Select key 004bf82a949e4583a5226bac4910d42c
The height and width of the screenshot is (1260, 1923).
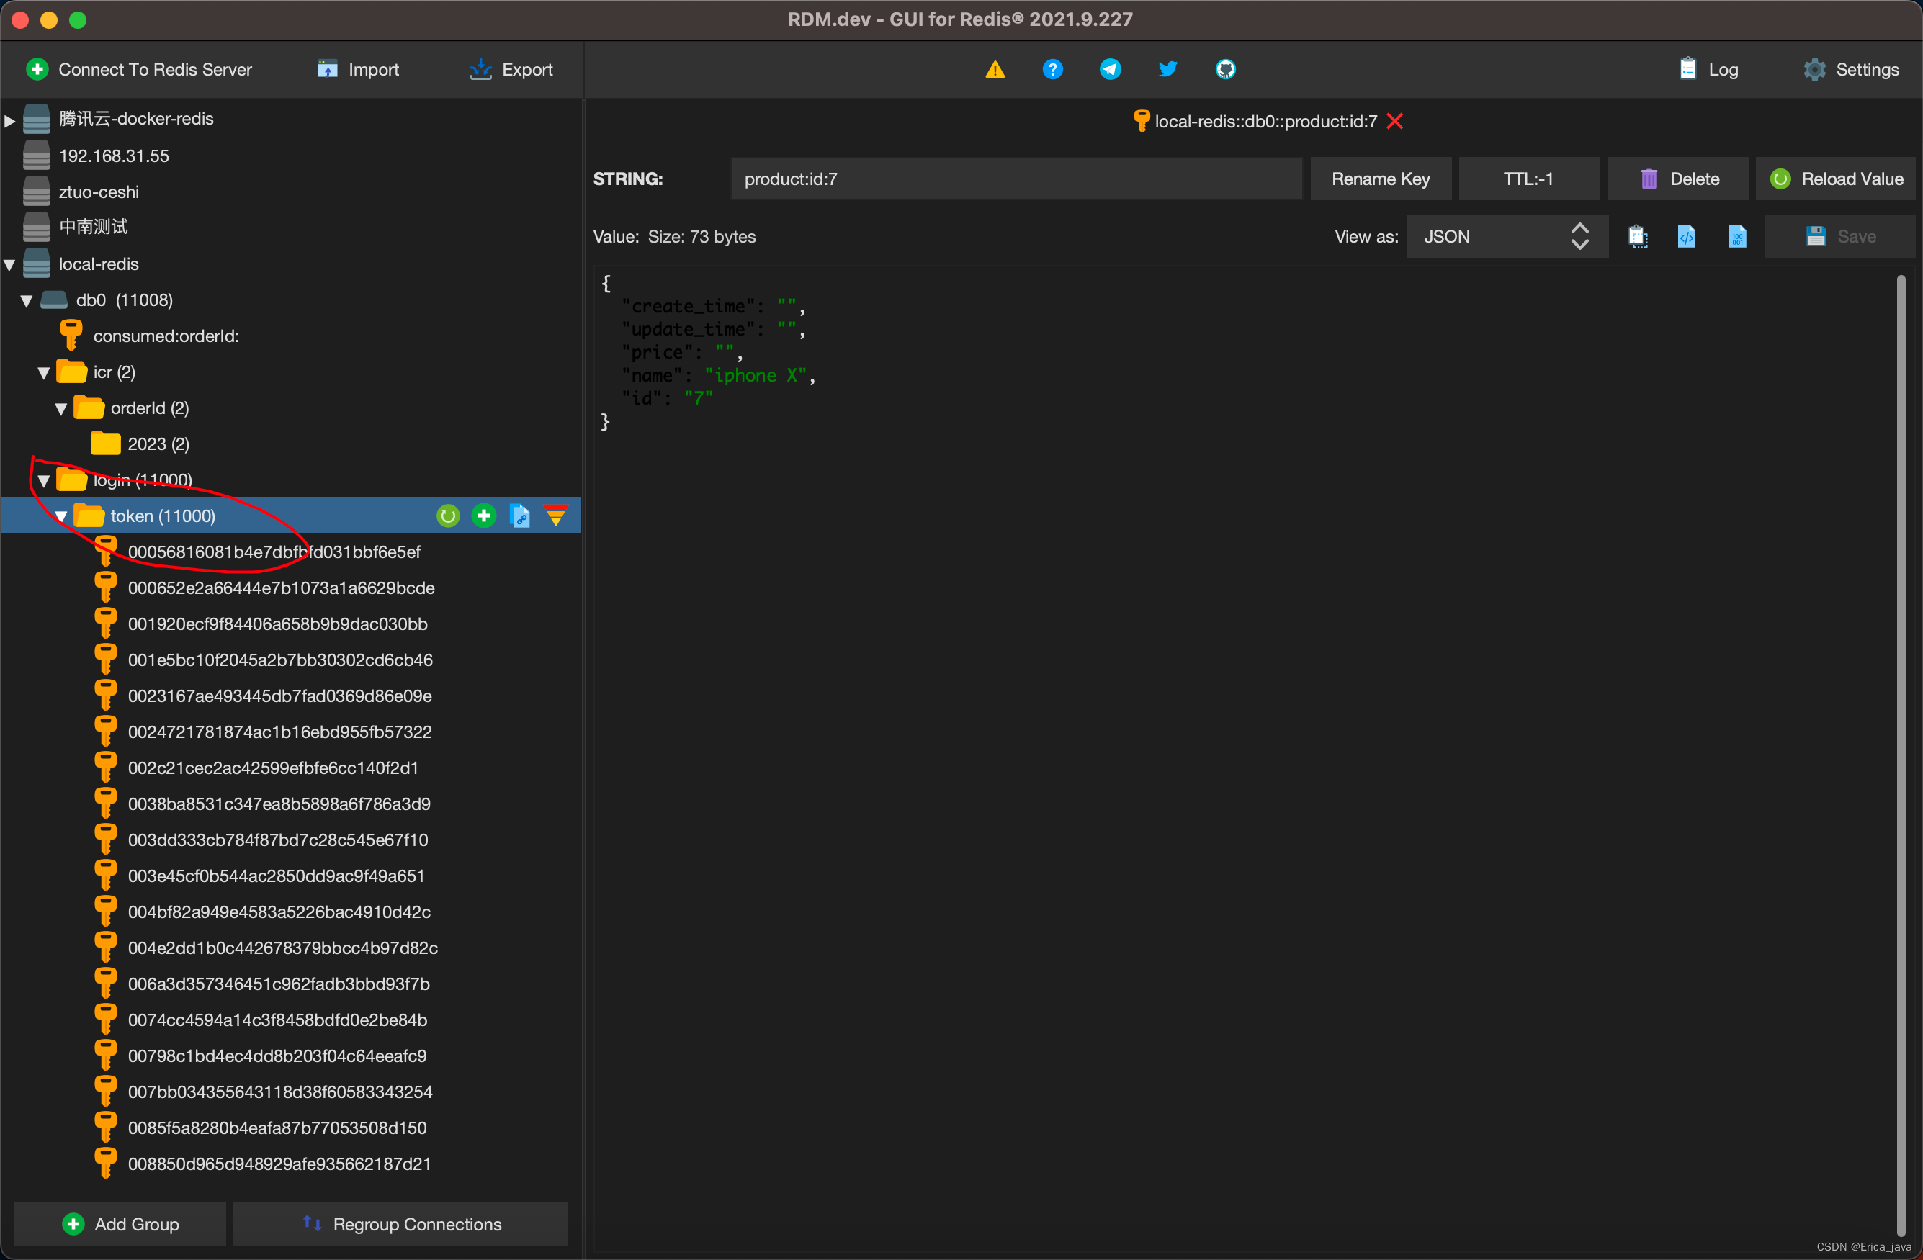pyautogui.click(x=279, y=912)
